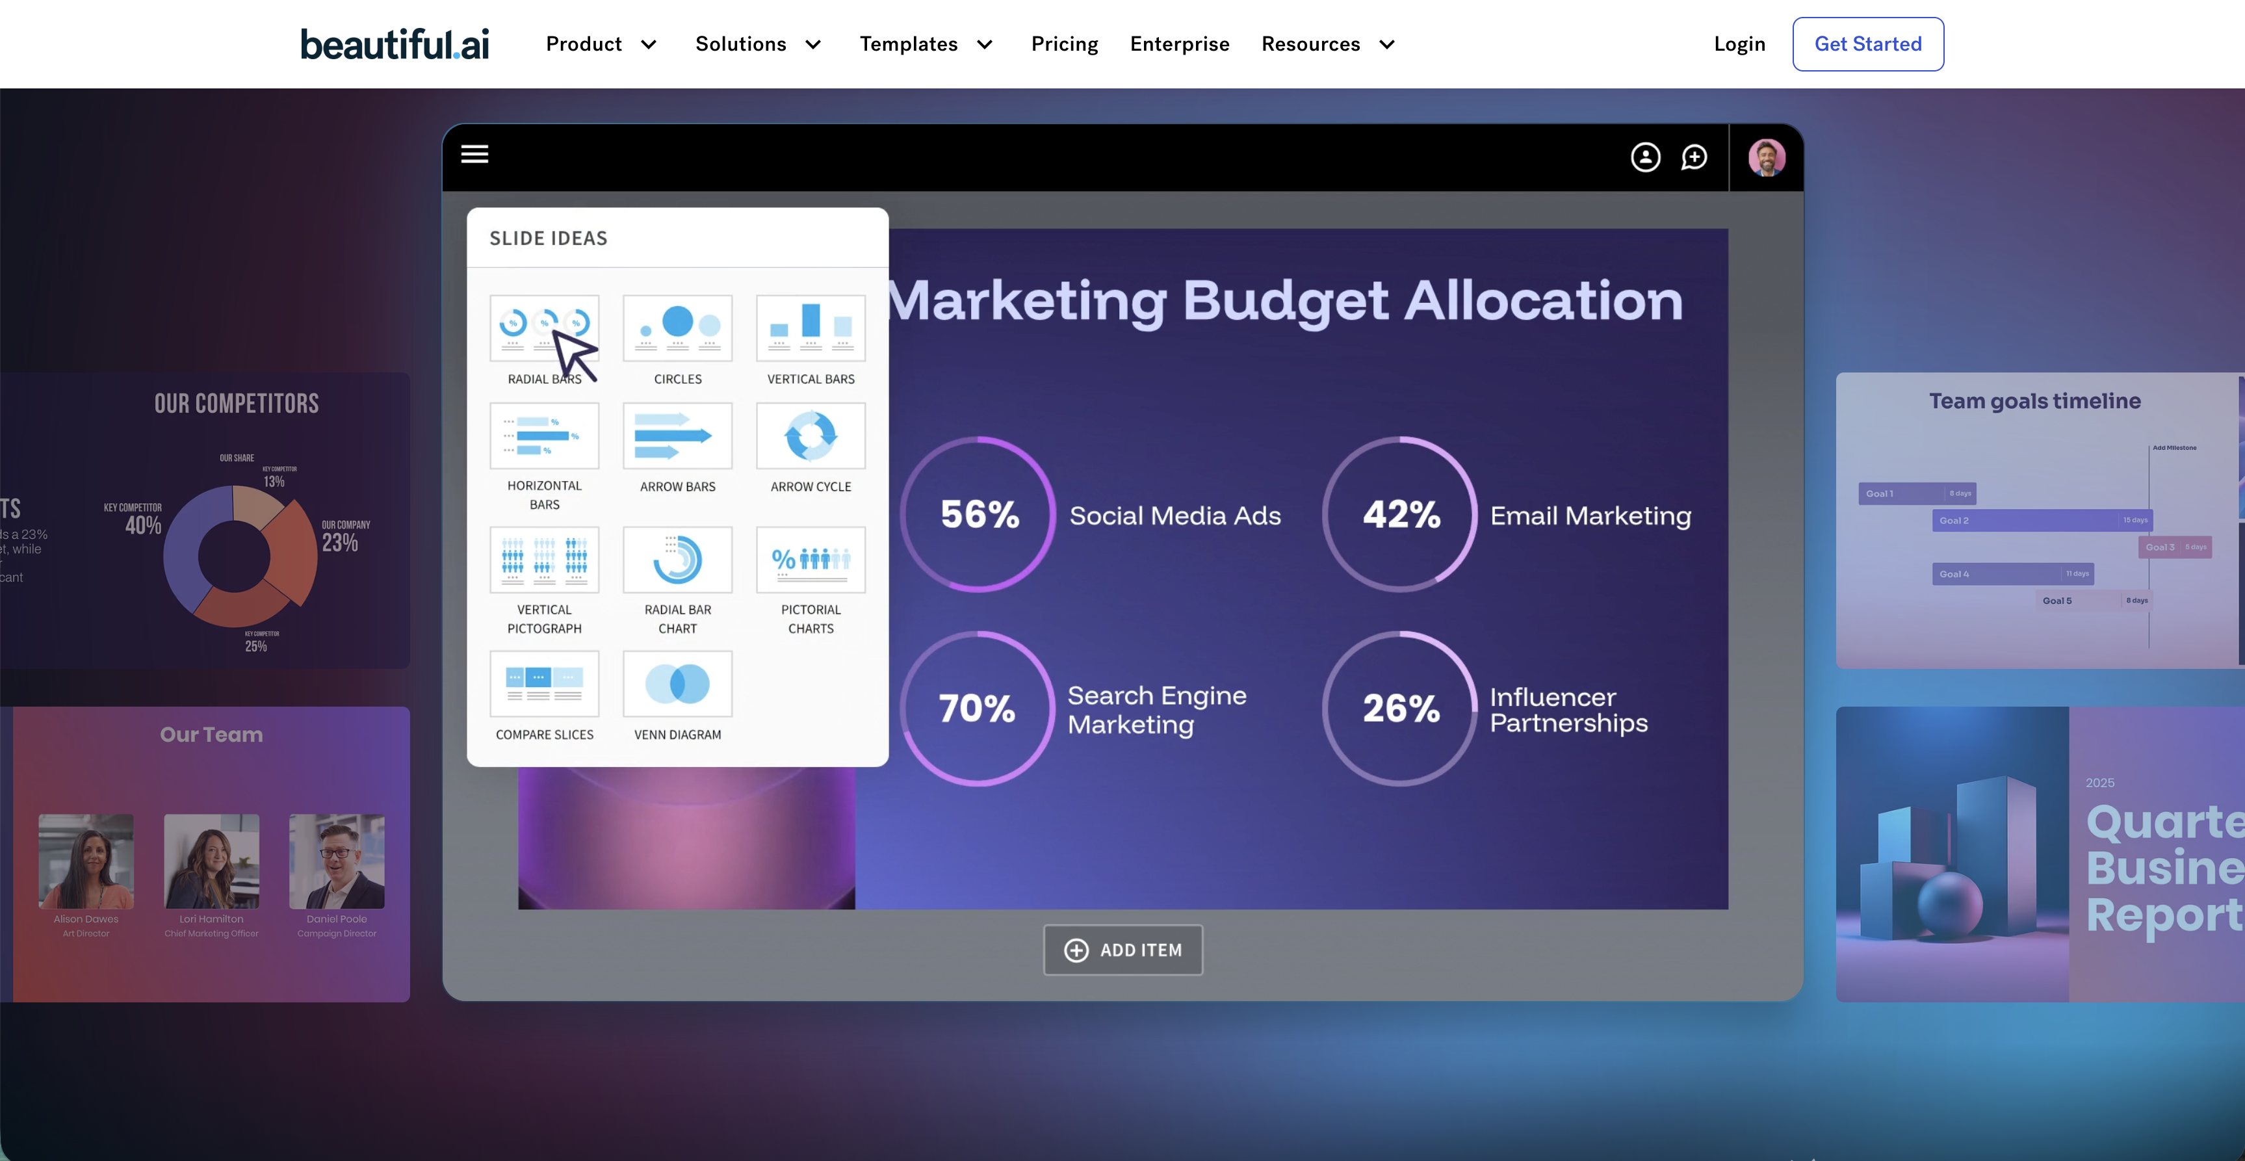2245x1161 pixels.
Task: Open the Team goals timeline thumbnail
Action: (x=2038, y=521)
